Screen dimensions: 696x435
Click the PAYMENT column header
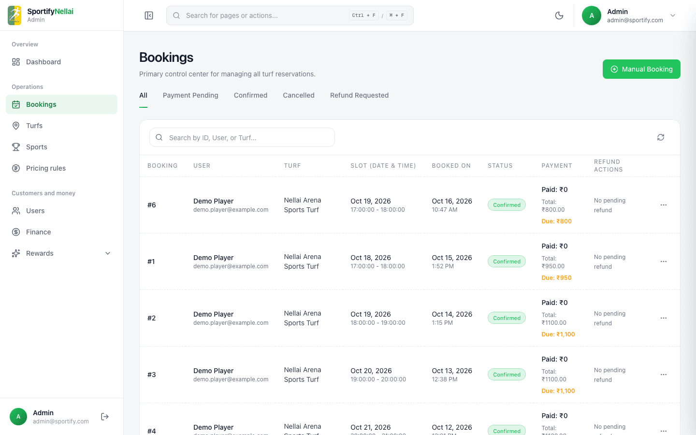557,166
